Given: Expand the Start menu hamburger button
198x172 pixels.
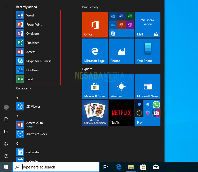Looking at the screenshot, I should click(6, 7).
